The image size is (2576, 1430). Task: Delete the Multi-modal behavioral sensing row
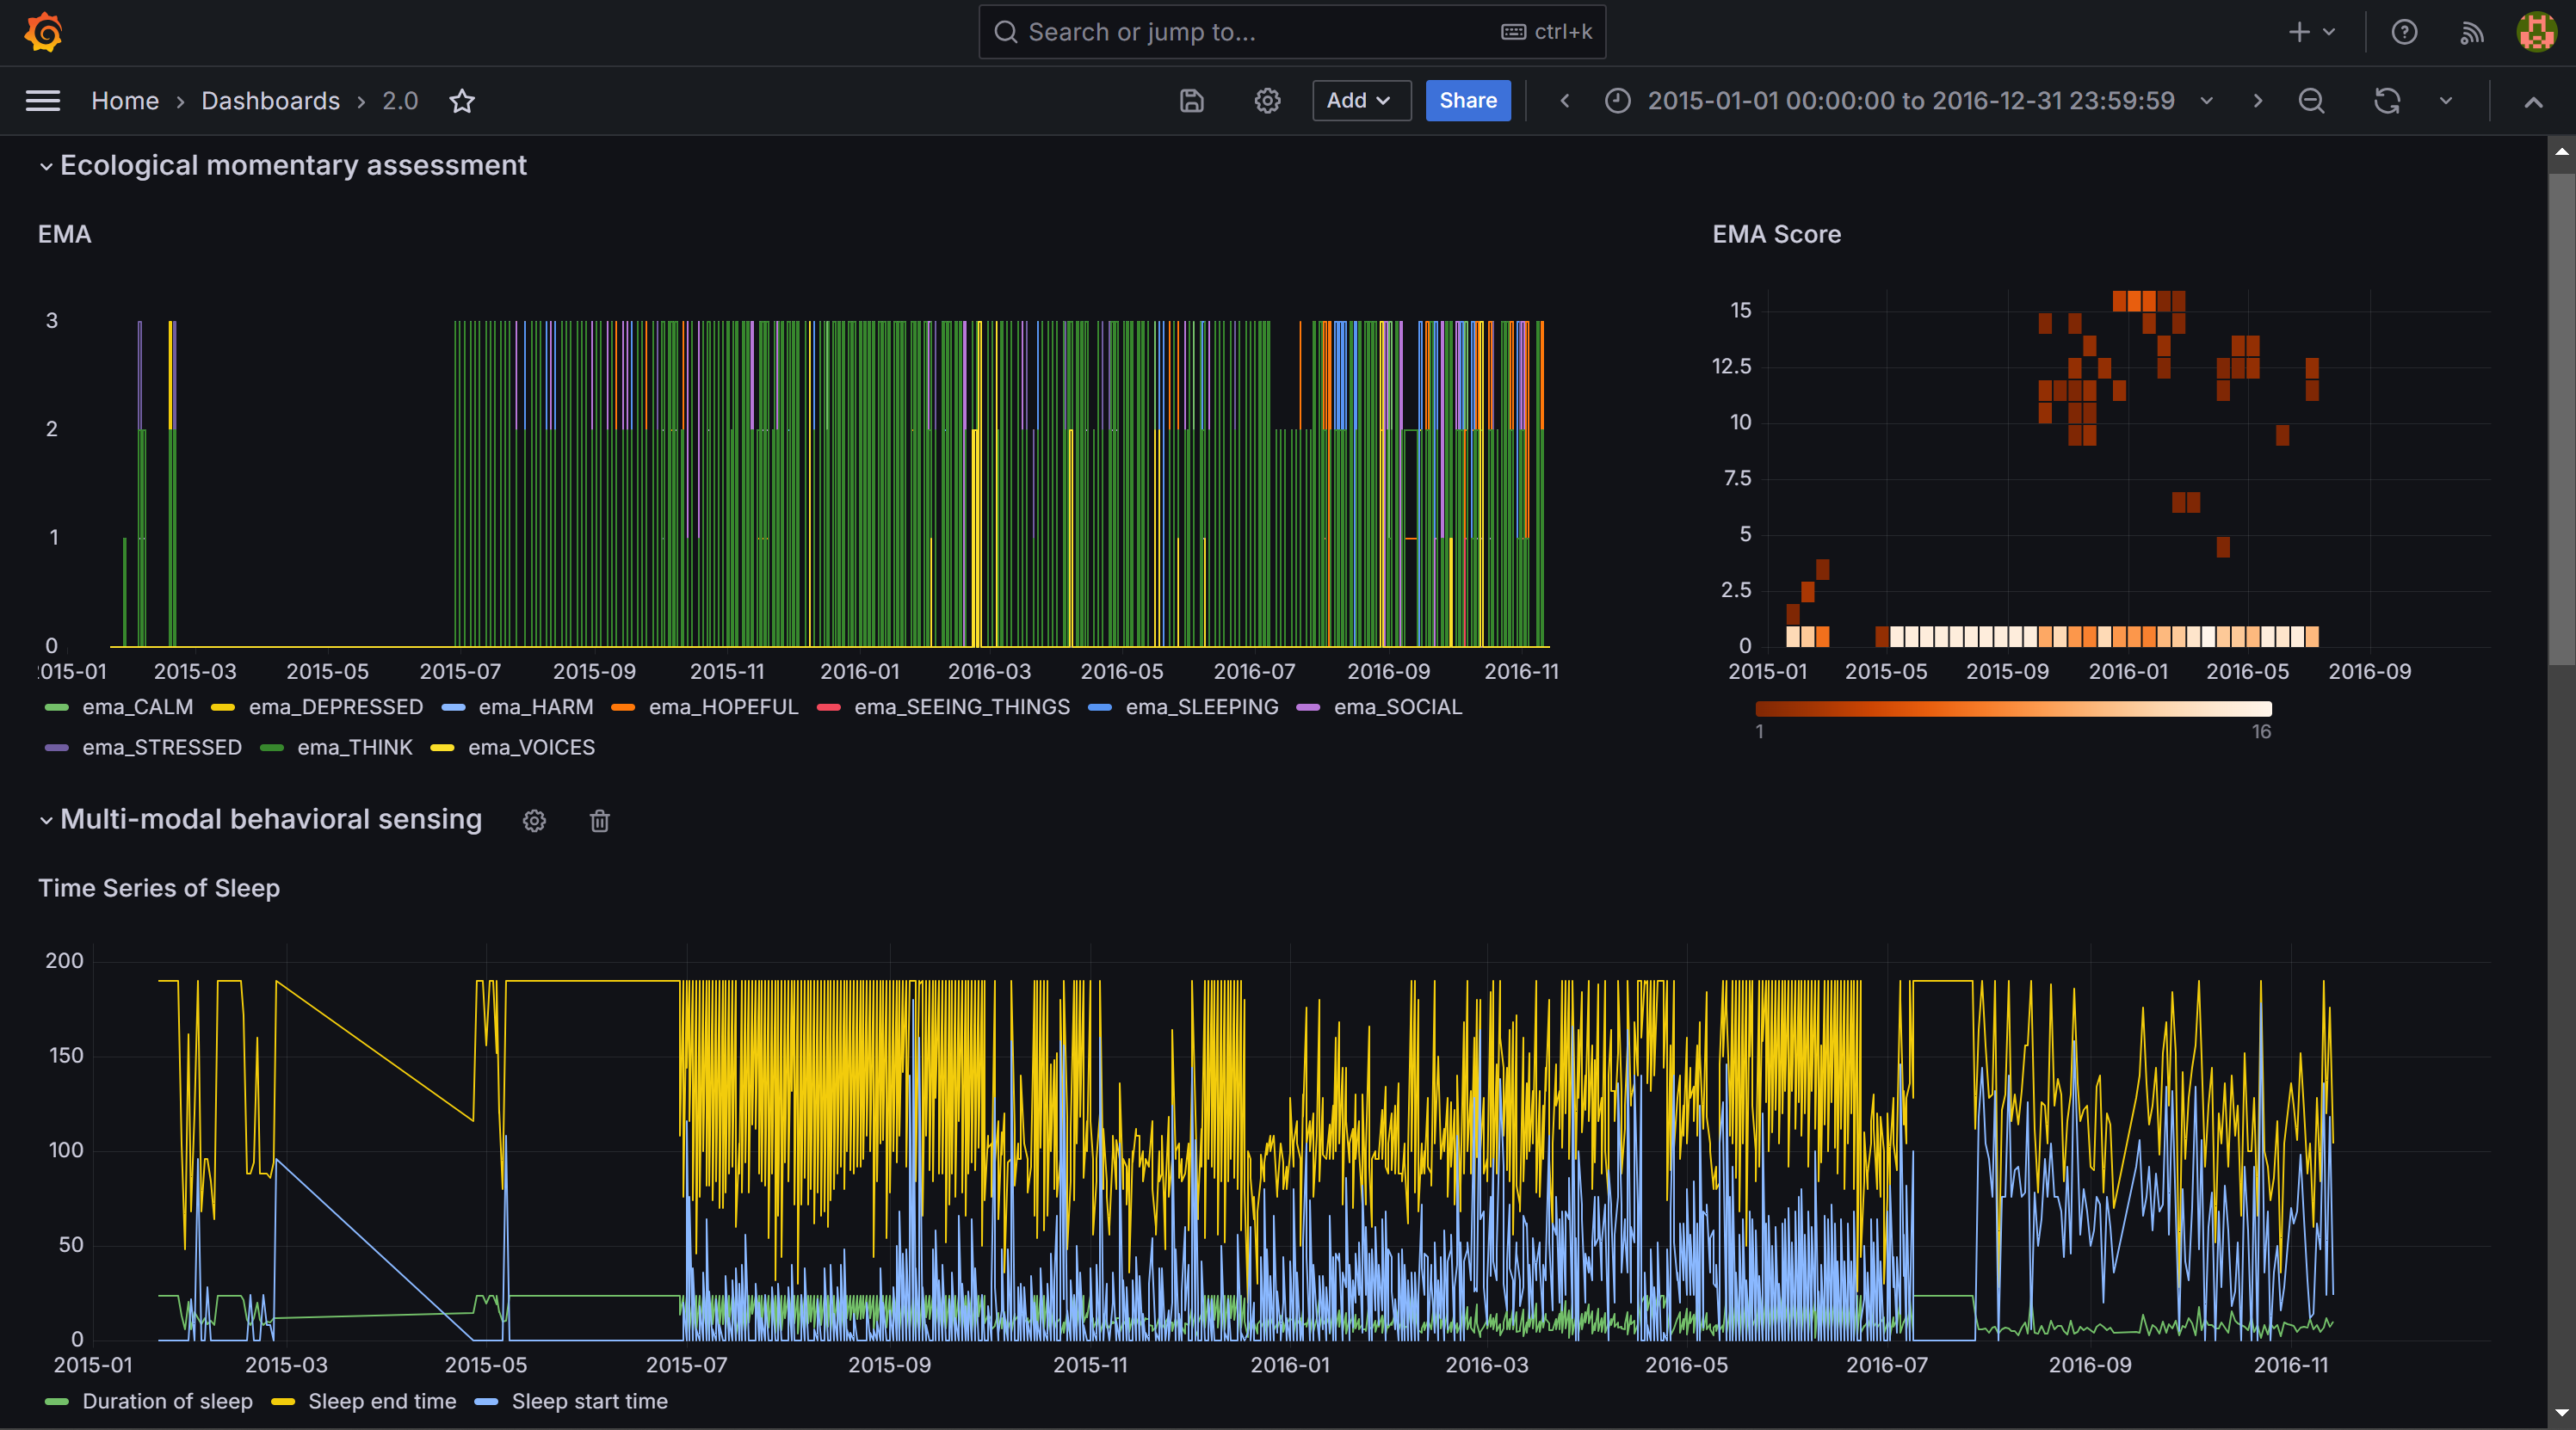click(600, 821)
